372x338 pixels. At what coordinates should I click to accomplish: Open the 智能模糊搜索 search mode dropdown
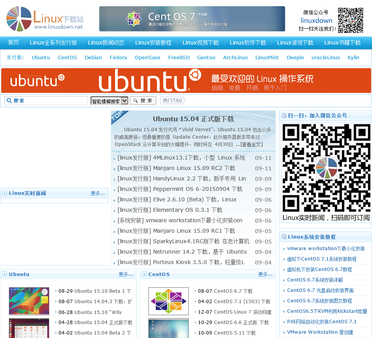(109, 101)
